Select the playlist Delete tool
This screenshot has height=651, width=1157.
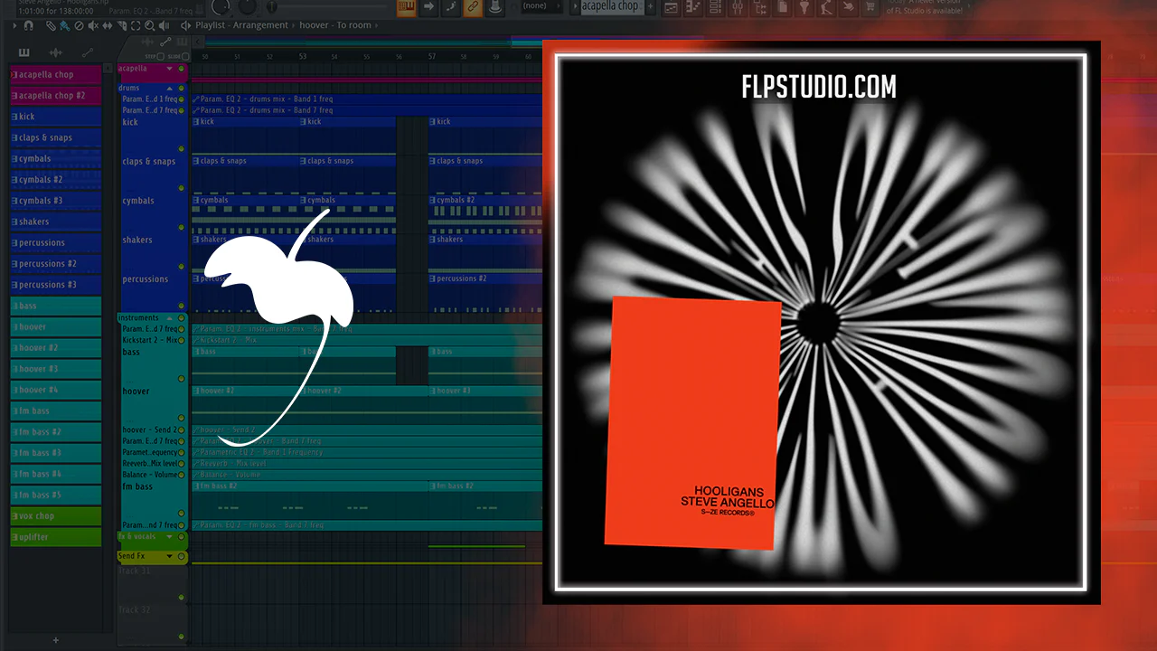tap(79, 25)
